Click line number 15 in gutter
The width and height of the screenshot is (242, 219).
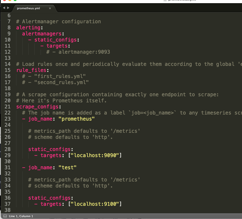[x=8, y=70]
